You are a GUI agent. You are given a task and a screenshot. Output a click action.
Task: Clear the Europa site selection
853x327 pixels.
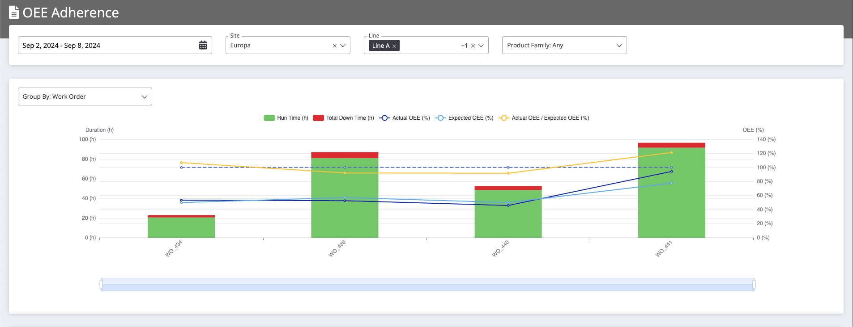point(334,46)
